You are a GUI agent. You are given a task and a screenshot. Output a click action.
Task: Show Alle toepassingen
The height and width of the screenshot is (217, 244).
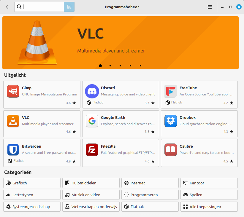click(209, 207)
